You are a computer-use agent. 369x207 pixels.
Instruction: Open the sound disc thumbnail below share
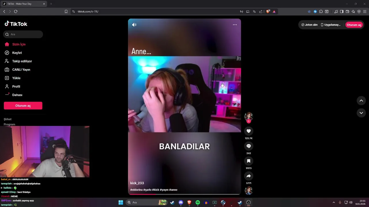click(x=248, y=191)
